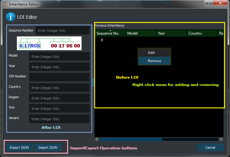Focus the Variant input field

59,119
